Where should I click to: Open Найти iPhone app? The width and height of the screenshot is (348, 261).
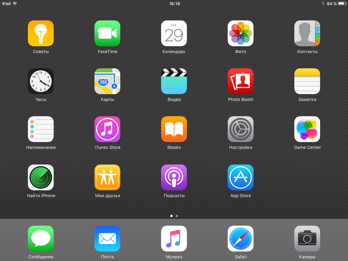(41, 177)
